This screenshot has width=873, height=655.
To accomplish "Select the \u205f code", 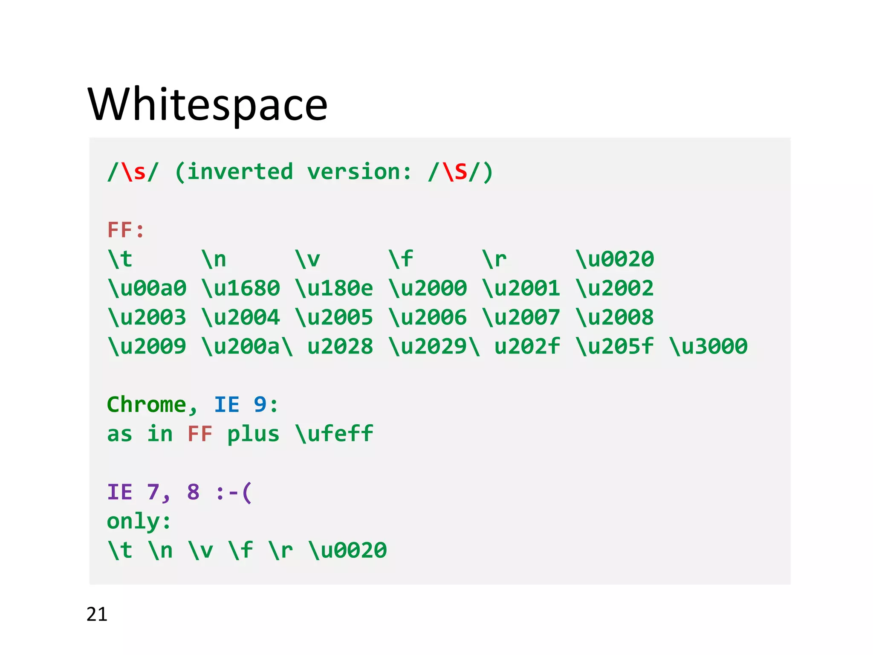I will tap(615, 346).
